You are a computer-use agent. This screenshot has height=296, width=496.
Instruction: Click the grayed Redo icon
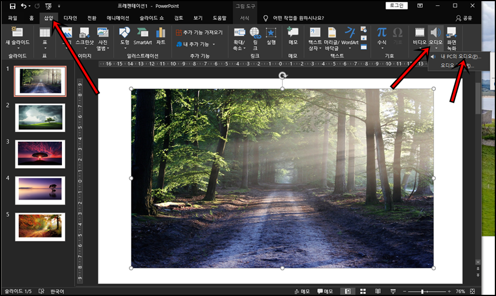pos(37,6)
